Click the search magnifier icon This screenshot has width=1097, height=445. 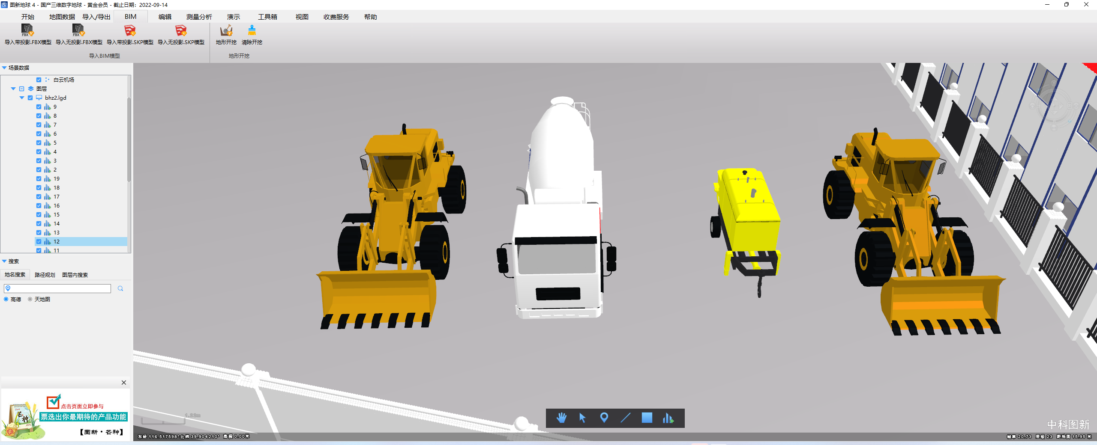[x=120, y=289]
